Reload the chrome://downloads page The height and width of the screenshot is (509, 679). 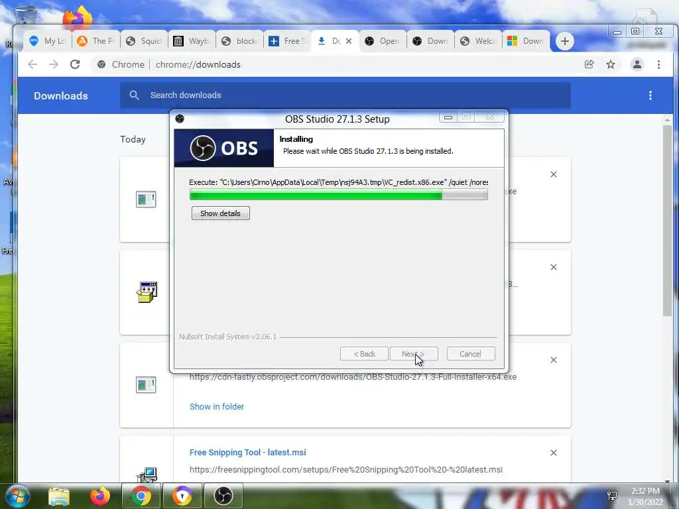[x=76, y=64]
